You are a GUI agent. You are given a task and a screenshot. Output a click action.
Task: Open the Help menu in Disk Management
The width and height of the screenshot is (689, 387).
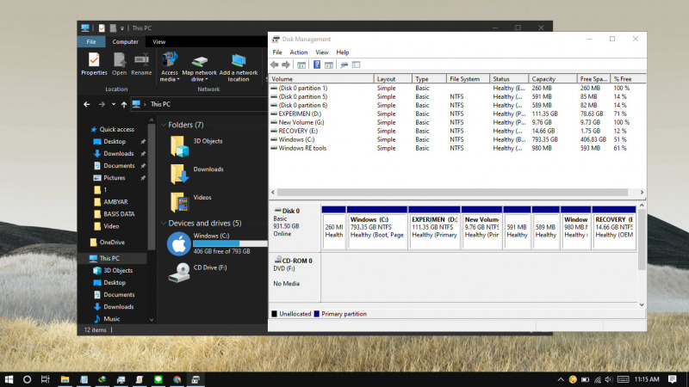342,52
